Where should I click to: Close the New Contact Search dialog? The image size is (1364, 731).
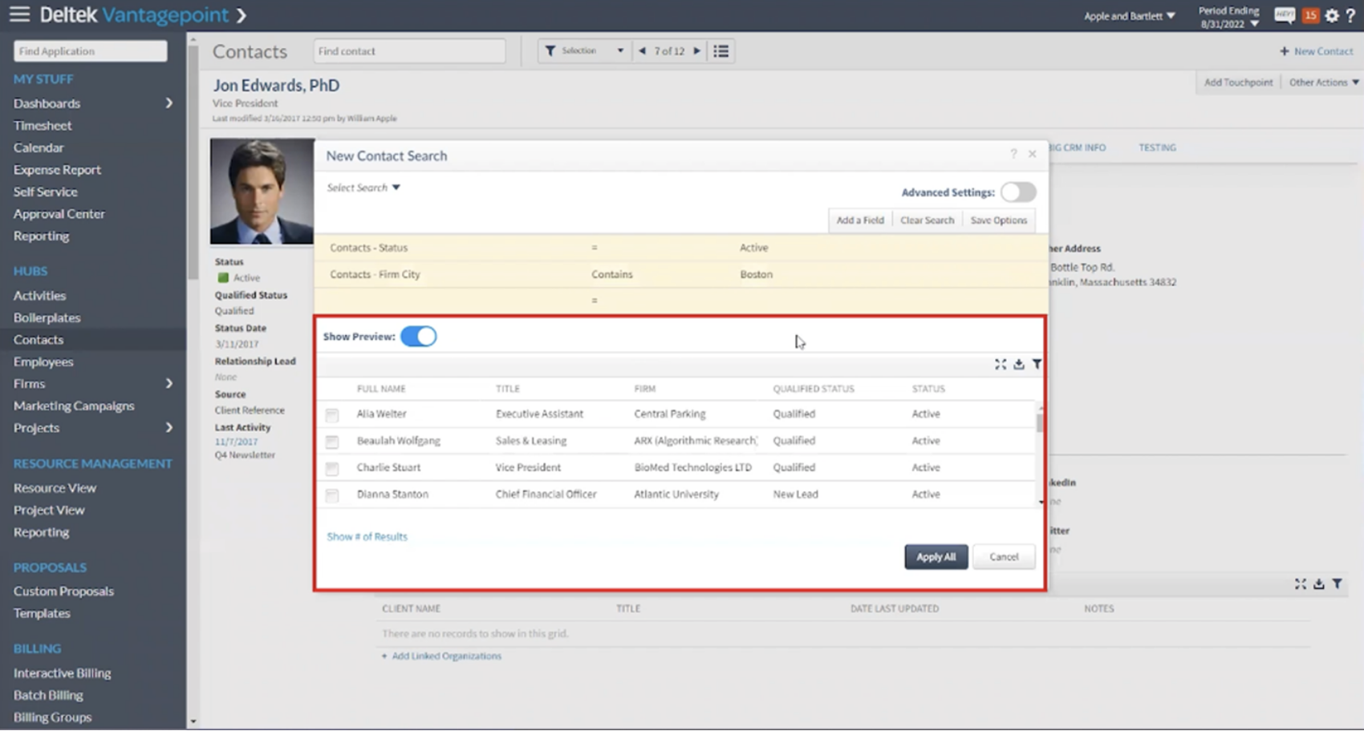1033,154
